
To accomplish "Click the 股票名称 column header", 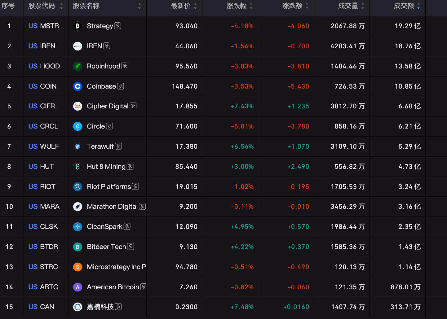I will [x=86, y=6].
